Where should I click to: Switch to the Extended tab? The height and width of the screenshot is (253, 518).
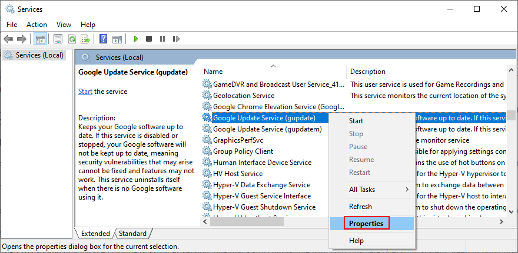tap(95, 234)
